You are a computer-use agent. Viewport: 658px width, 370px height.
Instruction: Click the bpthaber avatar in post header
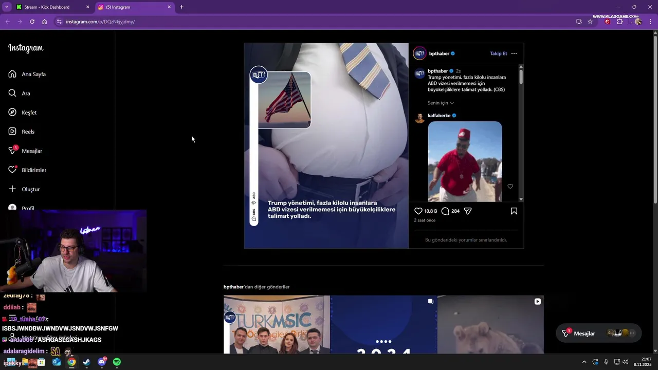click(420, 53)
